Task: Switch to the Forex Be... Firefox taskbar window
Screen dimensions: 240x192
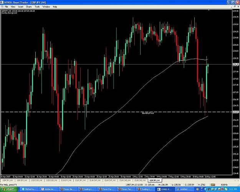Action: tap(68, 189)
